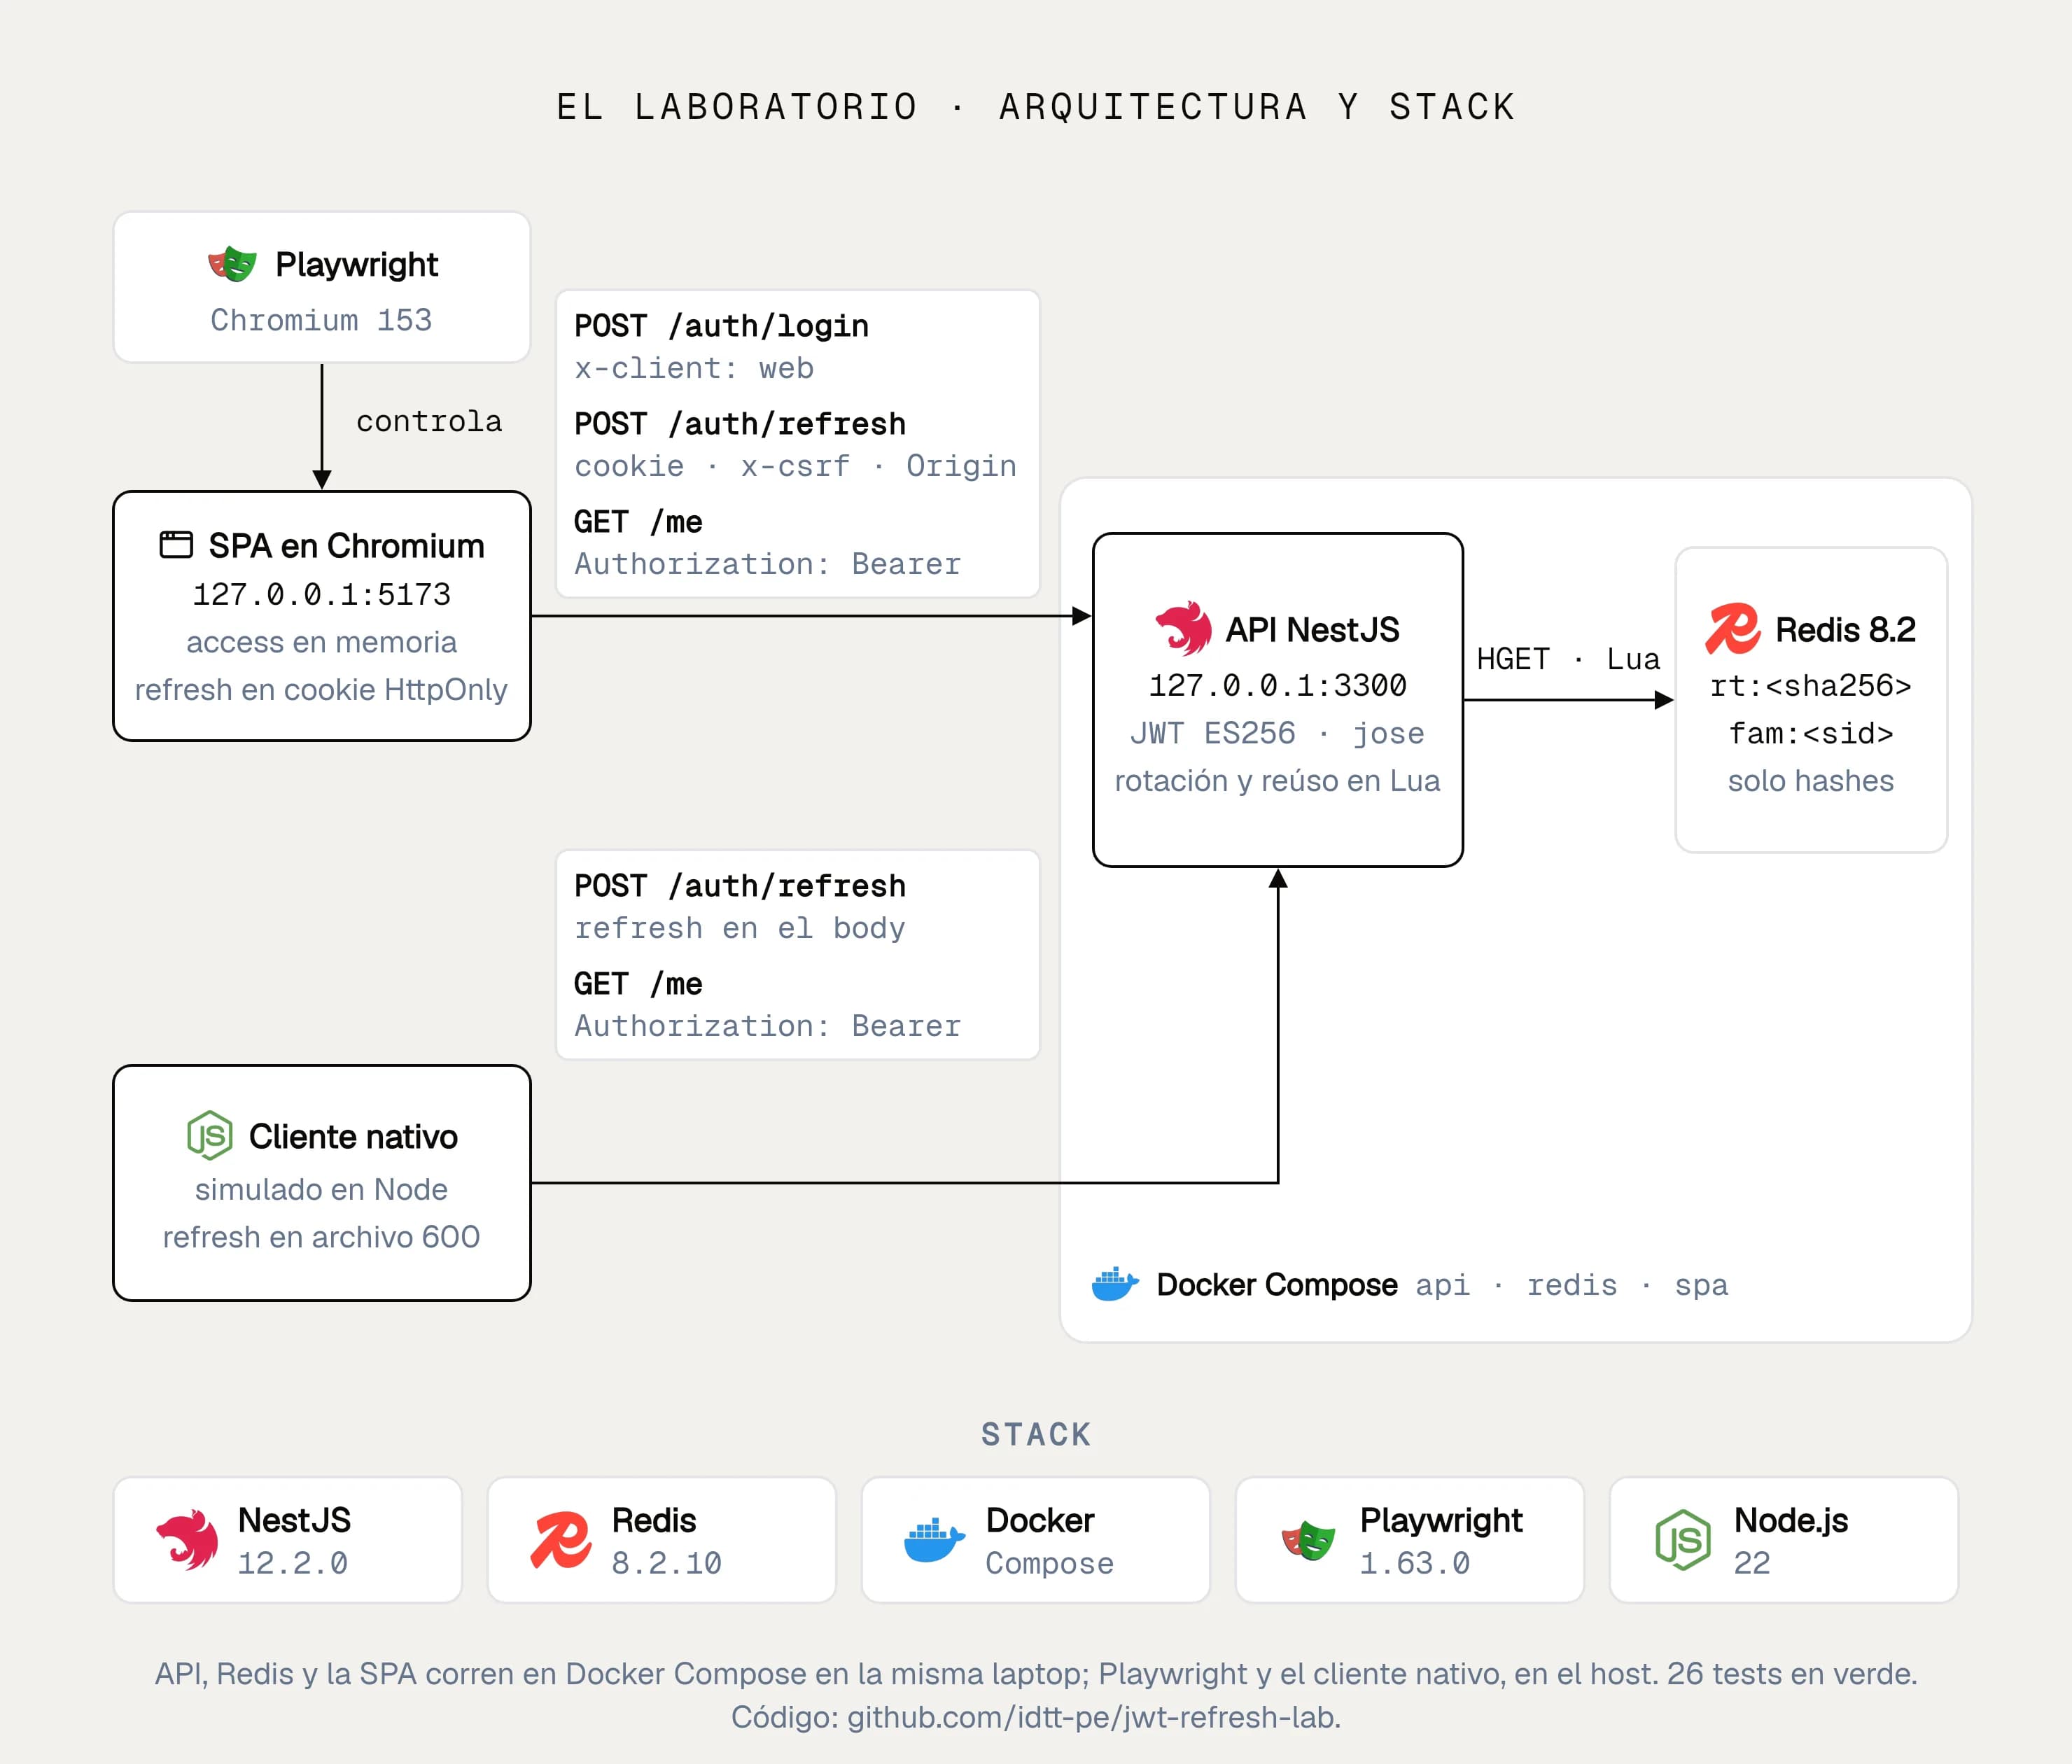Click 'simulado en Node' text
The image size is (2072, 1764).
(322, 1189)
